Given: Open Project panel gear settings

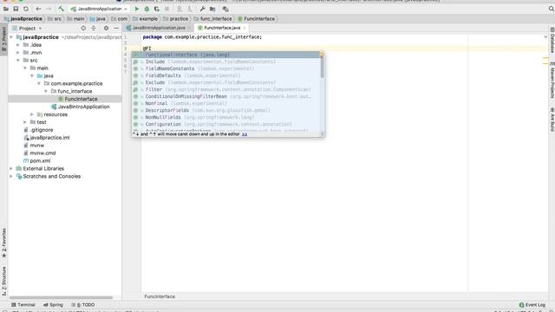Looking at the screenshot, I should pyautogui.click(x=106, y=29).
